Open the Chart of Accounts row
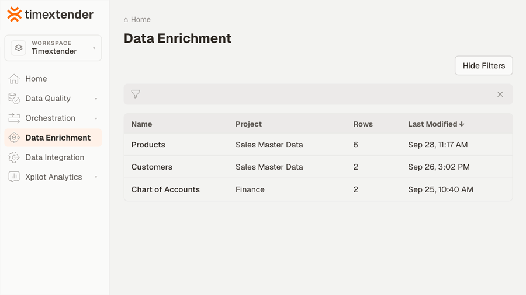This screenshot has width=526, height=295. (318, 189)
